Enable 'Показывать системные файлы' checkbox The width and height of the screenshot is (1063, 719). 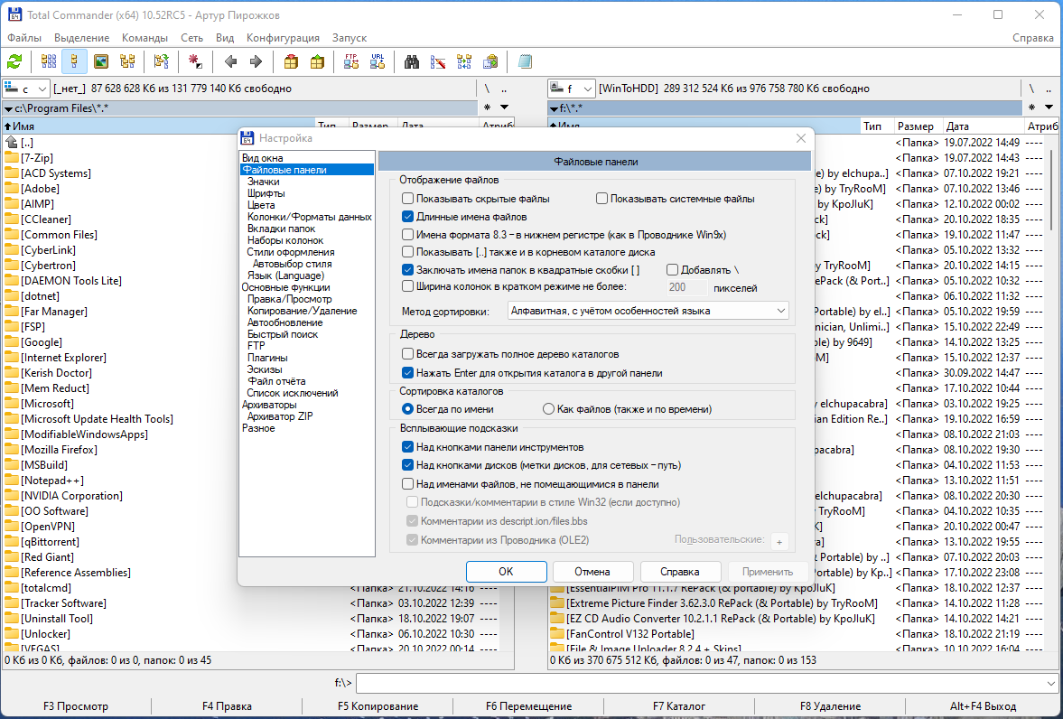coord(601,199)
